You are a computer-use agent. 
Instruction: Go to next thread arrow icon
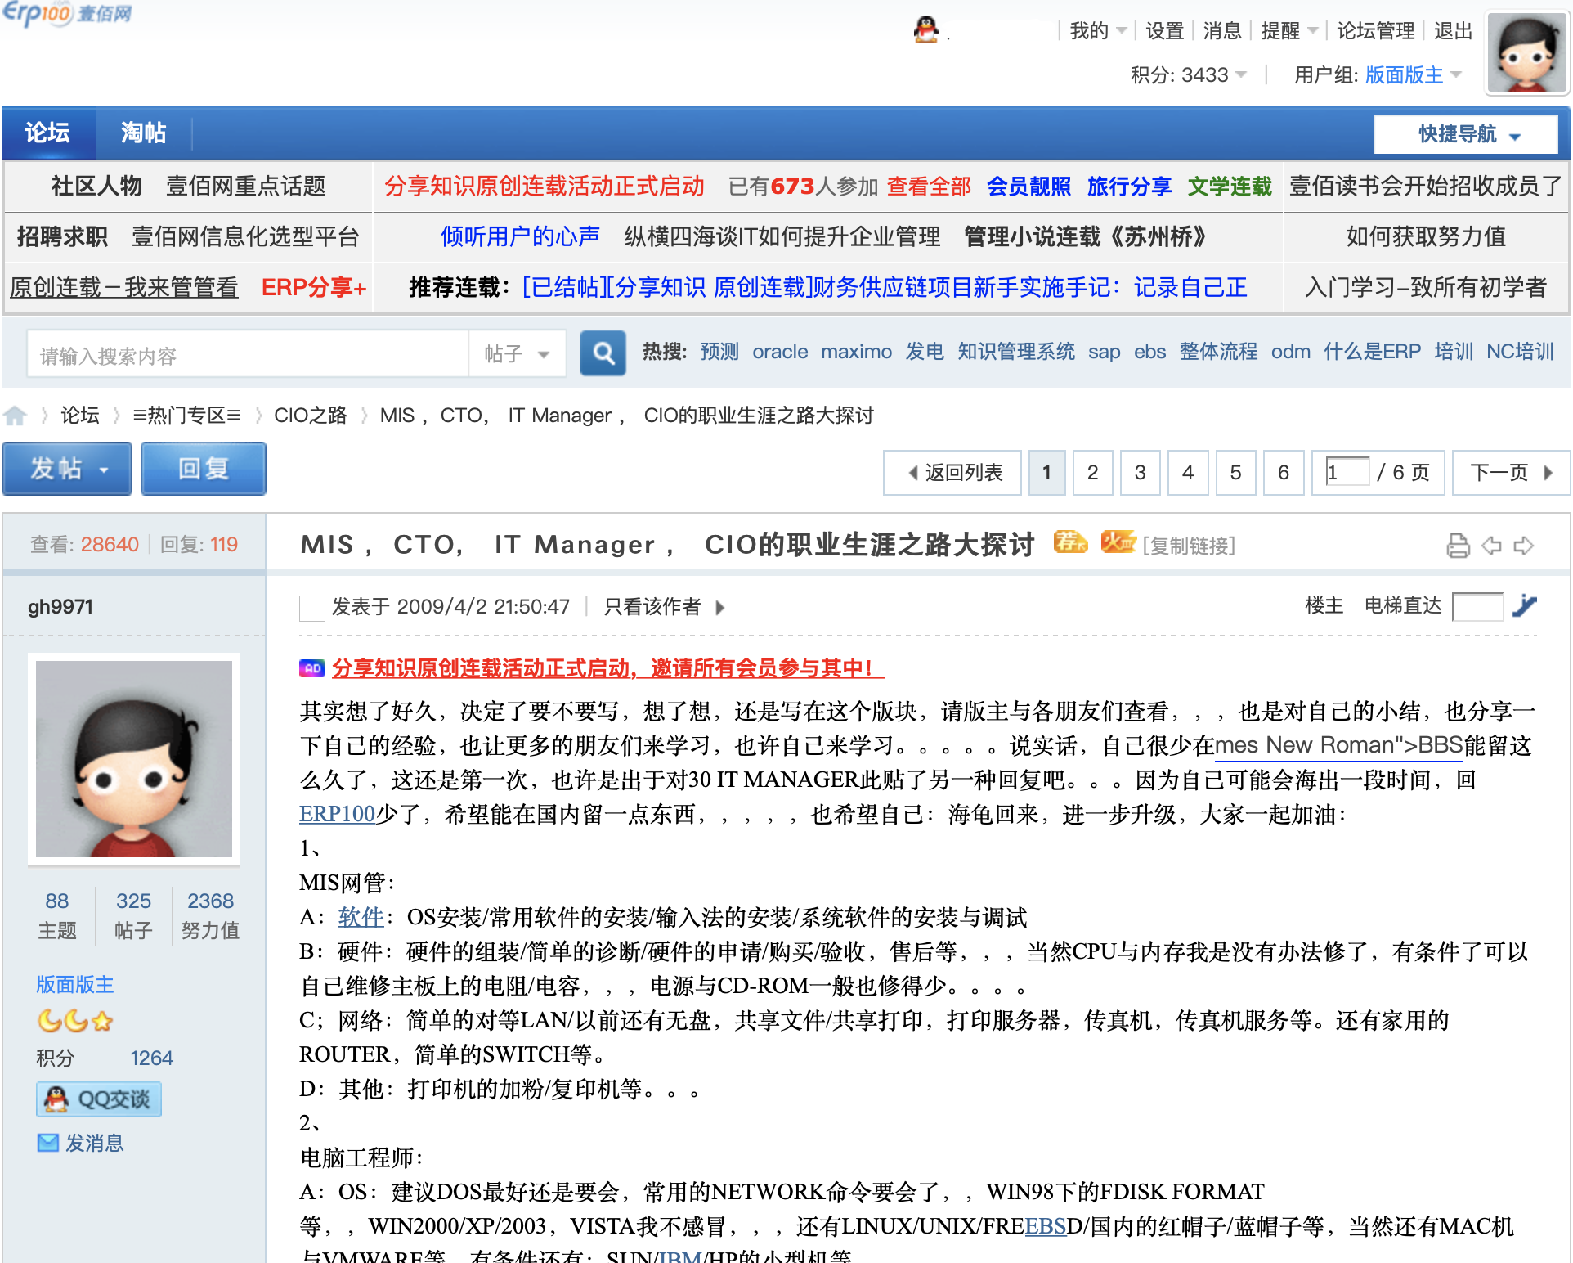coord(1524,546)
